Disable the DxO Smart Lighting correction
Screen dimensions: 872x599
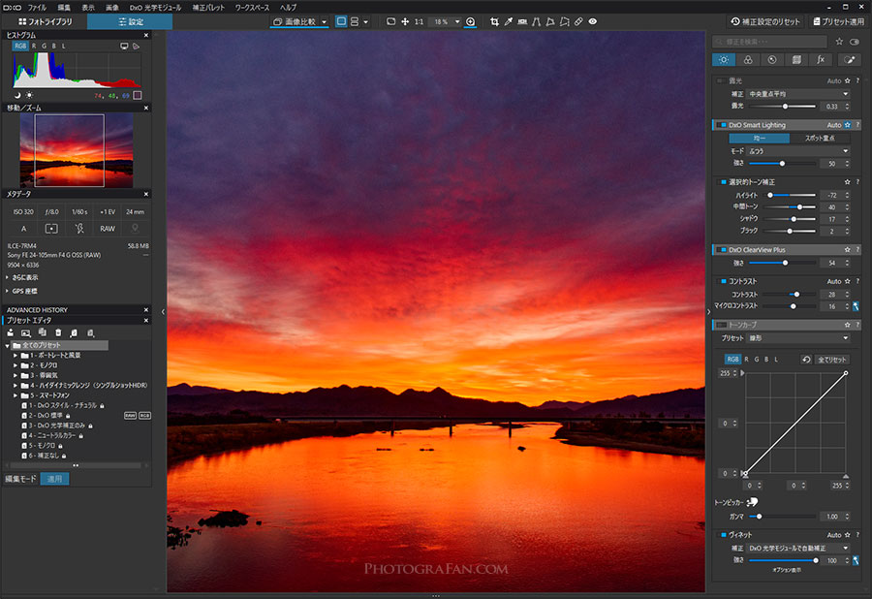click(723, 125)
